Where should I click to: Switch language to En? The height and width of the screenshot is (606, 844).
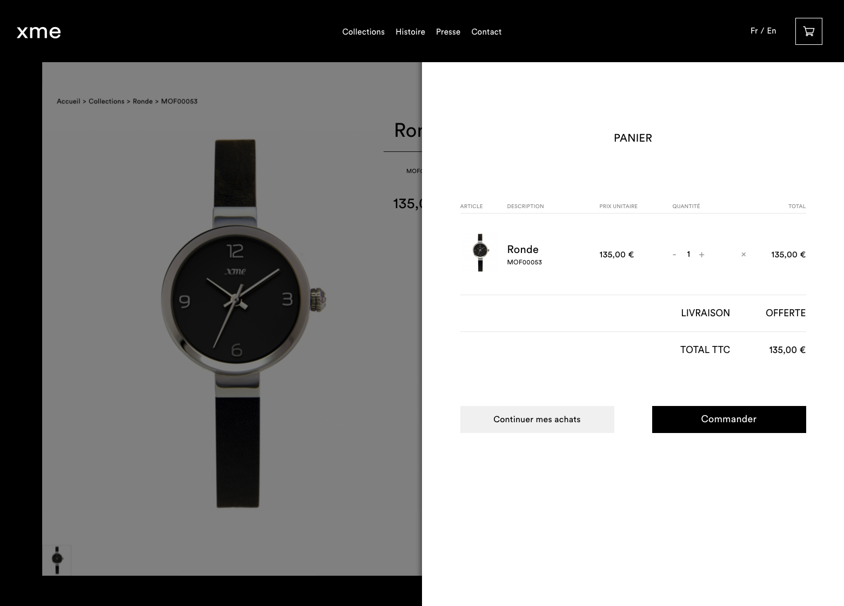click(x=772, y=31)
